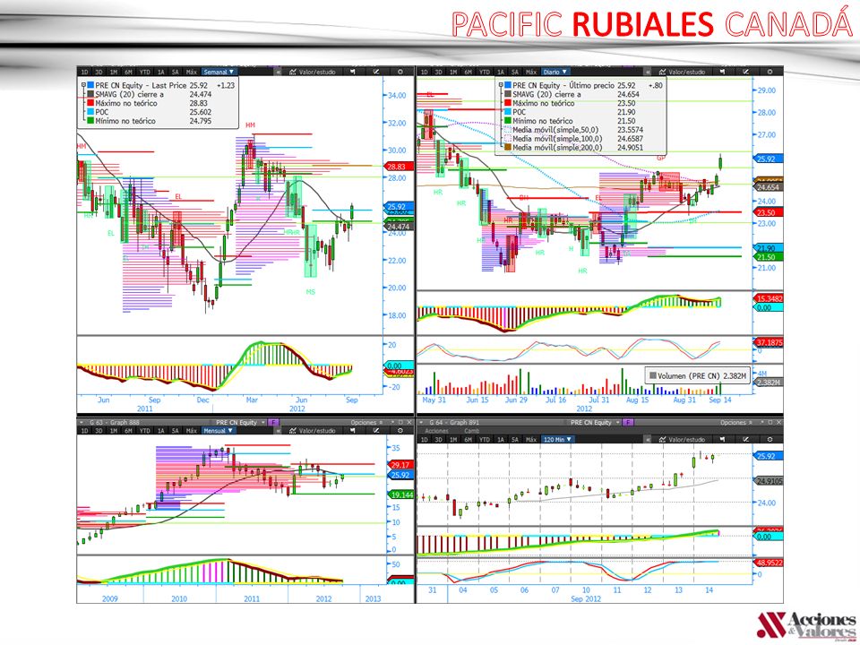
Task: Click the double-arrow collapse icon on Semanal toolbar
Action: (278, 72)
